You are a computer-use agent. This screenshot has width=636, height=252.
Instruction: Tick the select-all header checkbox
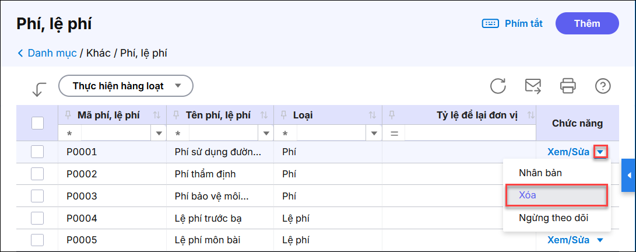pos(37,123)
